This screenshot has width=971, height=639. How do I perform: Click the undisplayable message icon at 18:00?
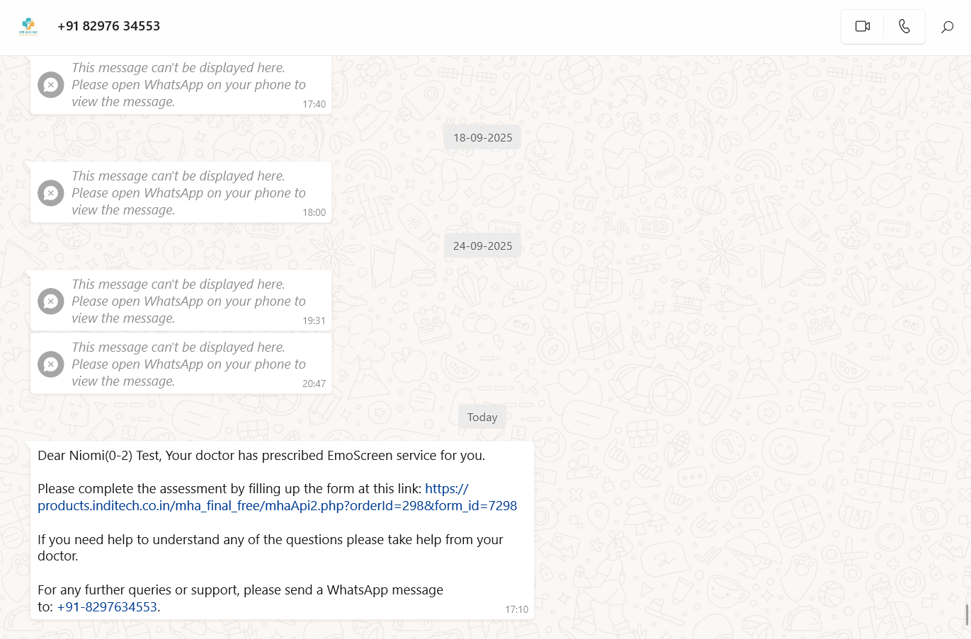pos(51,193)
